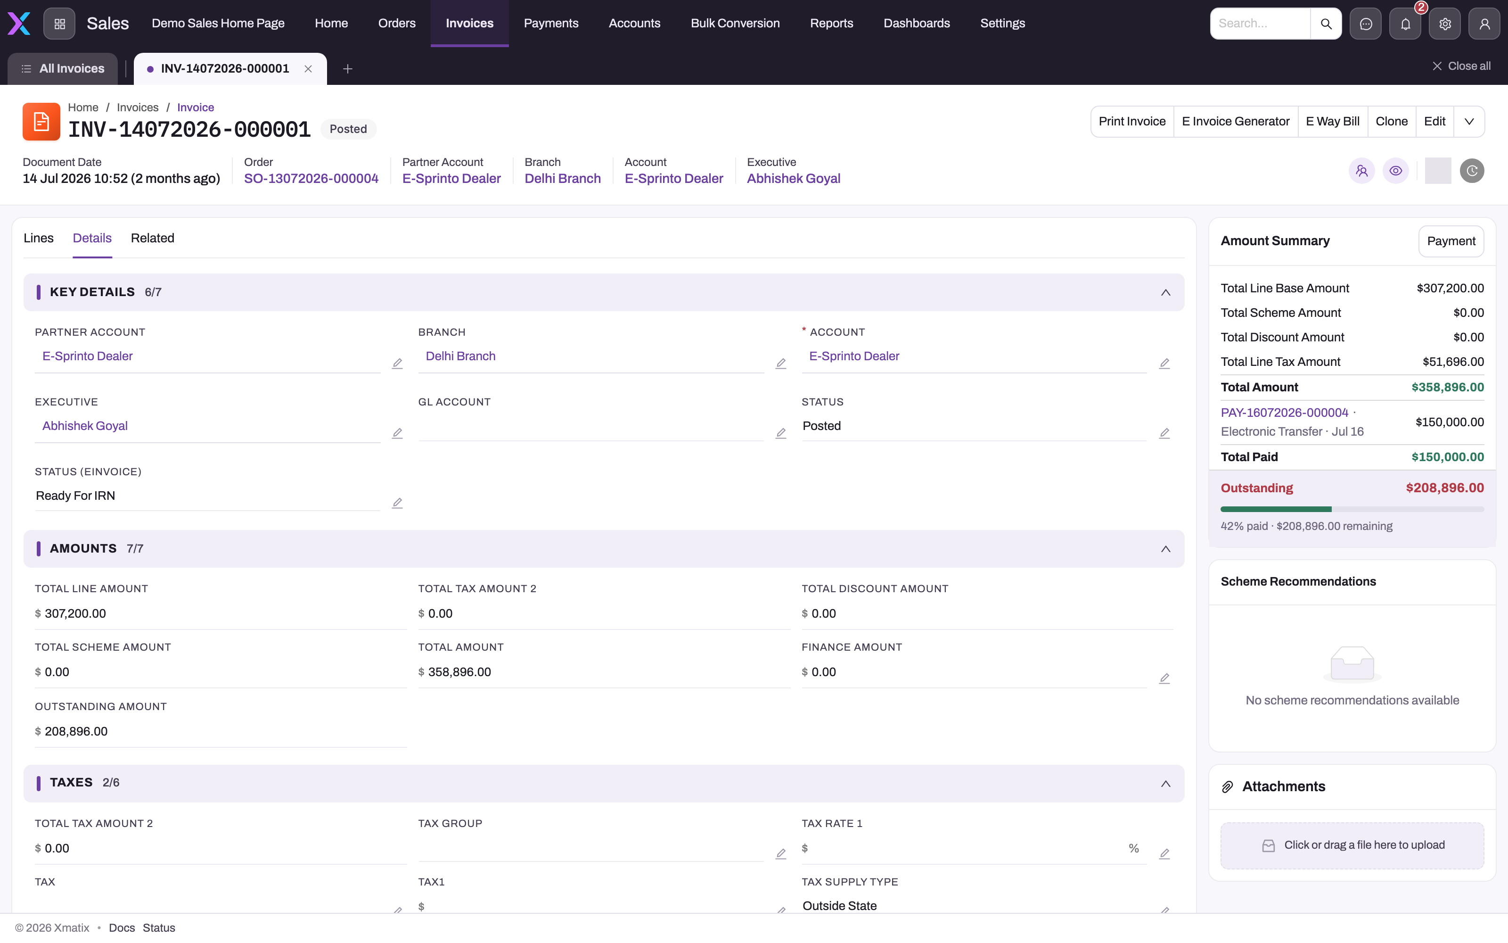The width and height of the screenshot is (1508, 943).
Task: Edit the Tax Group pencil icon
Action: 781,854
